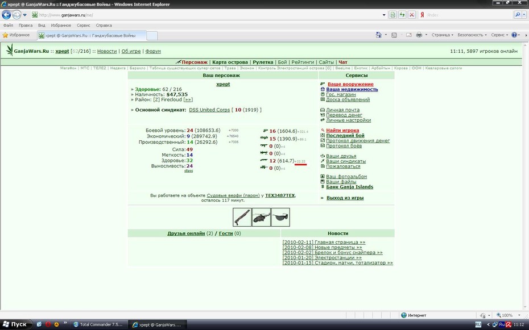The width and height of the screenshot is (529, 330).
Task: Open the Файл menu
Action: point(8,25)
